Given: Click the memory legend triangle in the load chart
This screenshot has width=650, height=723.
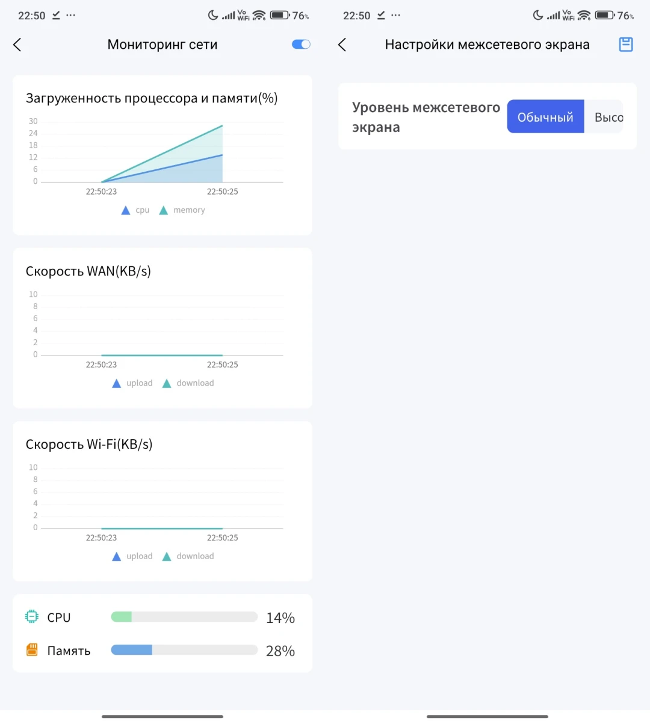Looking at the screenshot, I should click(x=163, y=210).
